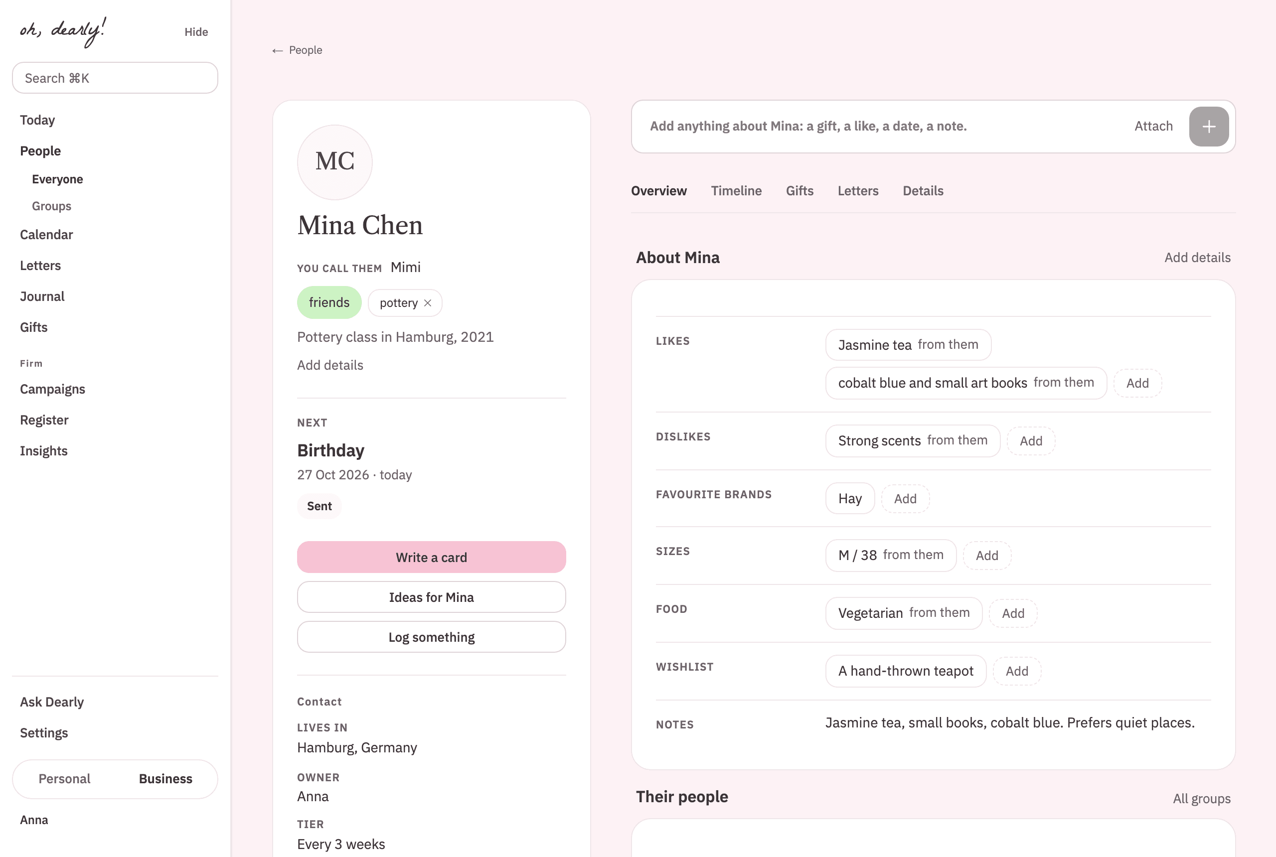Select the Overview tab
Screen dimensions: 1276x857
(x=658, y=191)
